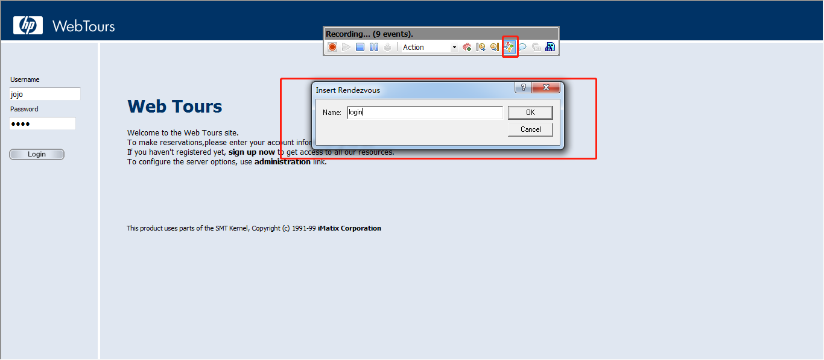Click the red bricks create-action icon
This screenshot has width=824, height=360.
pyautogui.click(x=467, y=47)
